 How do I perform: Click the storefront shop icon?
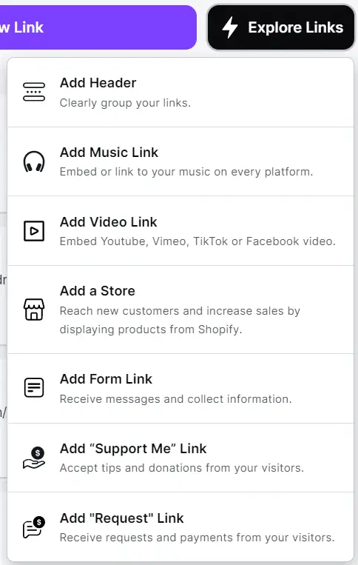click(x=34, y=310)
